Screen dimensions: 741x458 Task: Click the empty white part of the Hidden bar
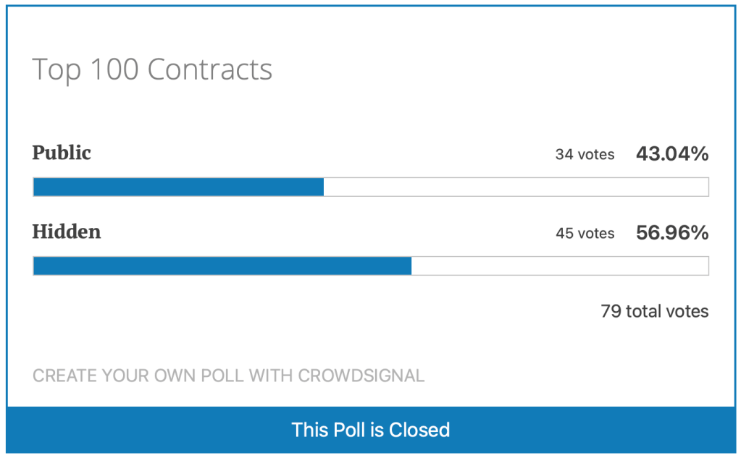[x=559, y=266]
